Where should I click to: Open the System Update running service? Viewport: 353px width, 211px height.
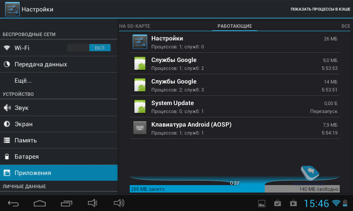click(x=235, y=106)
